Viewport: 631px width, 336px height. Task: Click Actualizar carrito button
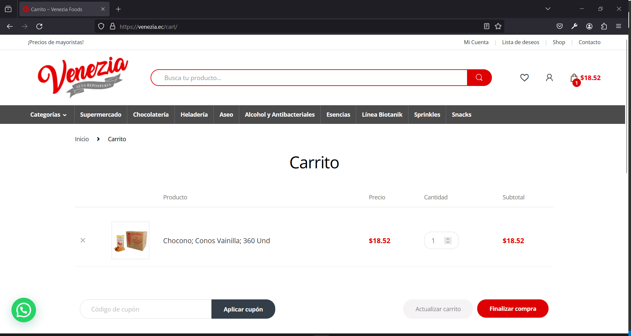[x=438, y=309]
